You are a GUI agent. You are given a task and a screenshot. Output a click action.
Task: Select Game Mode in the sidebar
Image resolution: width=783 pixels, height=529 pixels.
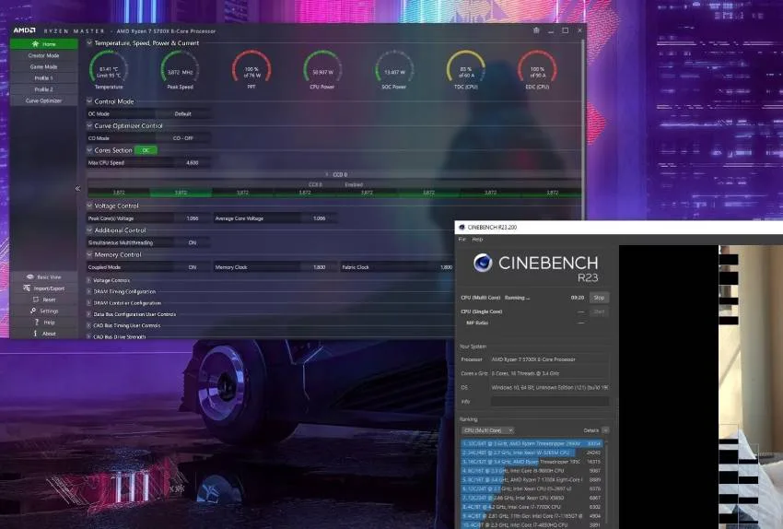click(x=44, y=66)
